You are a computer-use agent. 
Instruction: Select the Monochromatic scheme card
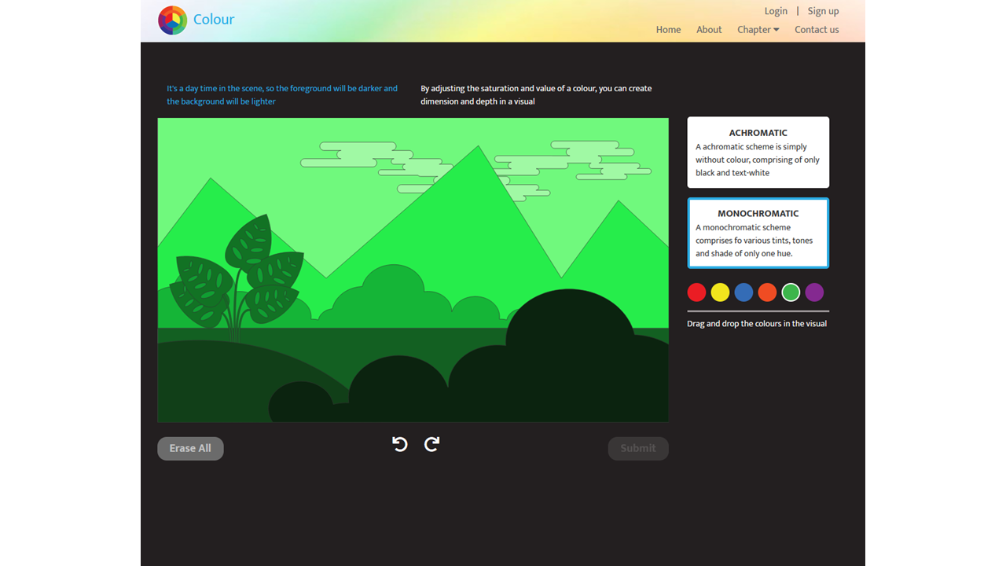point(758,233)
